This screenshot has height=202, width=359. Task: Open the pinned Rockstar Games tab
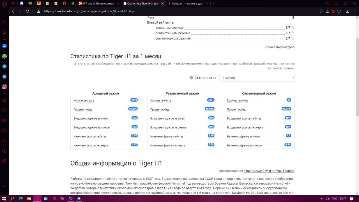coord(39,3)
